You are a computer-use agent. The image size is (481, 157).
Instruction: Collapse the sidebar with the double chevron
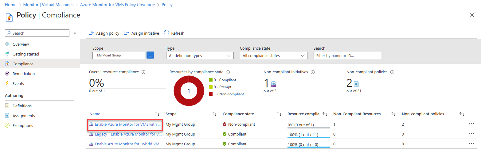(75, 33)
